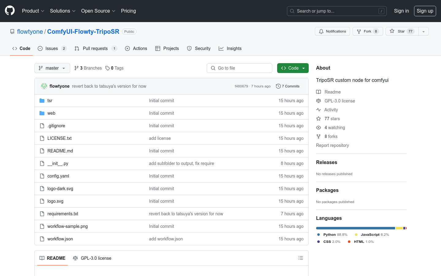Open the tsr folder
This screenshot has width=441, height=276.
[x=50, y=101]
